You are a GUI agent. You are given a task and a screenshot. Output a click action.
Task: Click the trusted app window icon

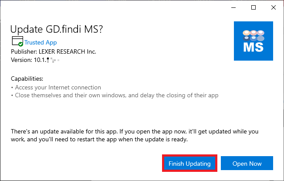17,41
